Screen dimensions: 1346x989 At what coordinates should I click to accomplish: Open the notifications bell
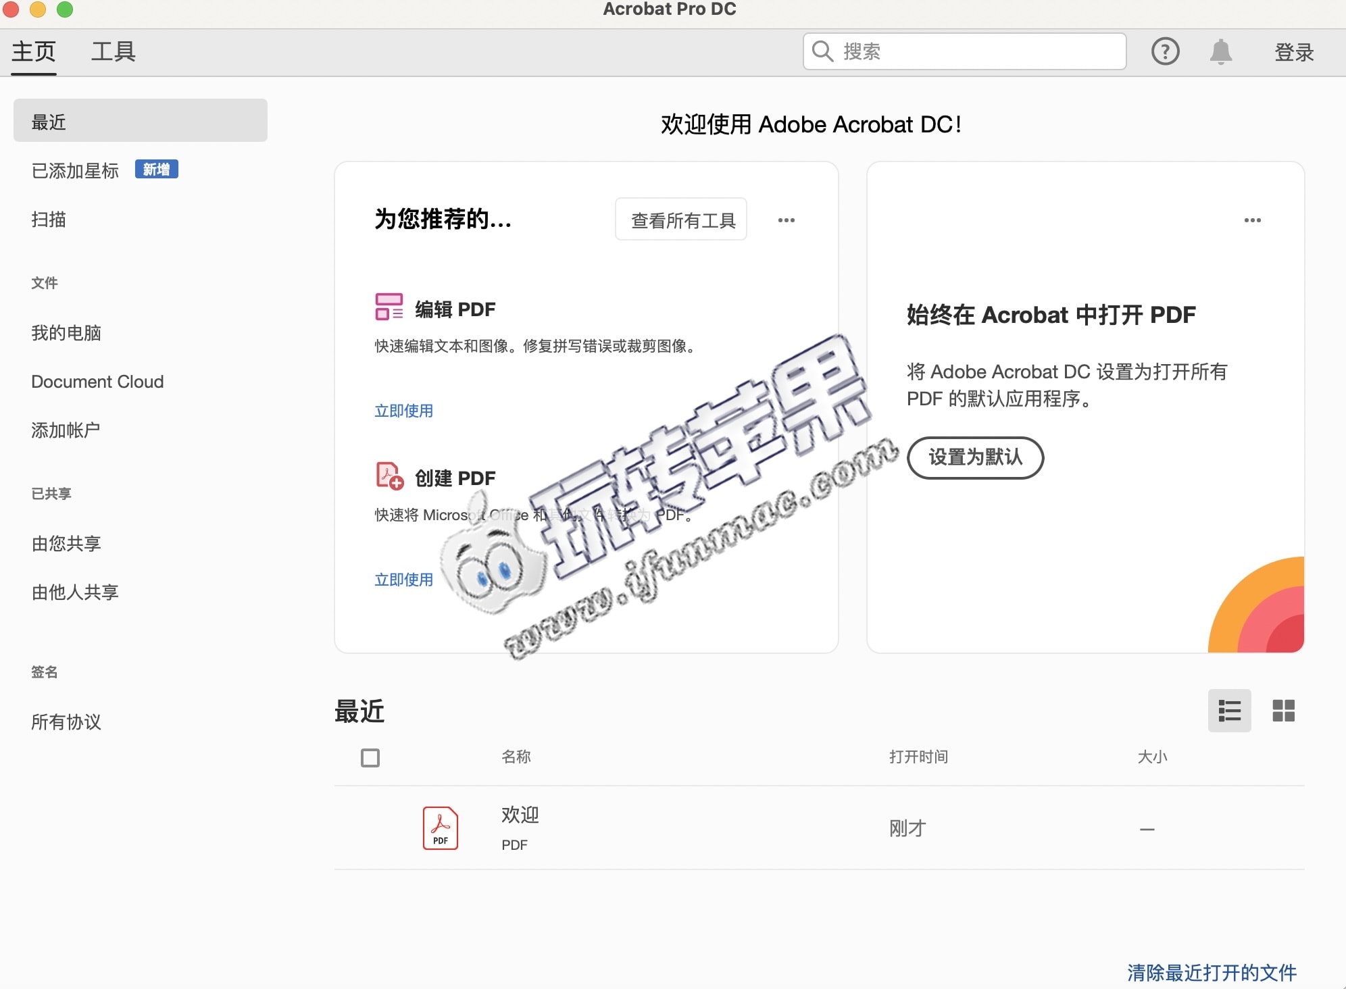tap(1221, 51)
